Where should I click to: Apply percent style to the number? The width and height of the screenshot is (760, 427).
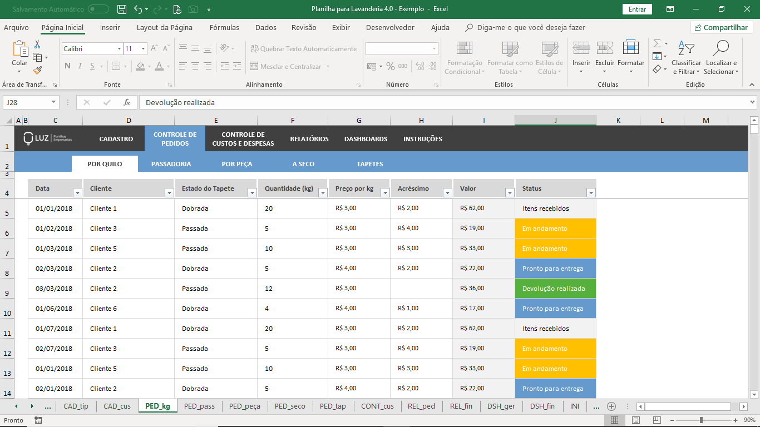click(x=391, y=66)
